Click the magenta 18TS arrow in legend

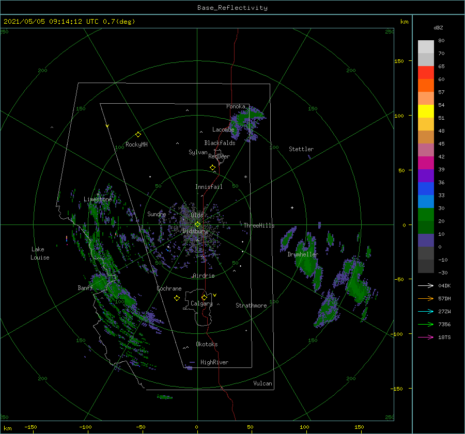click(426, 337)
